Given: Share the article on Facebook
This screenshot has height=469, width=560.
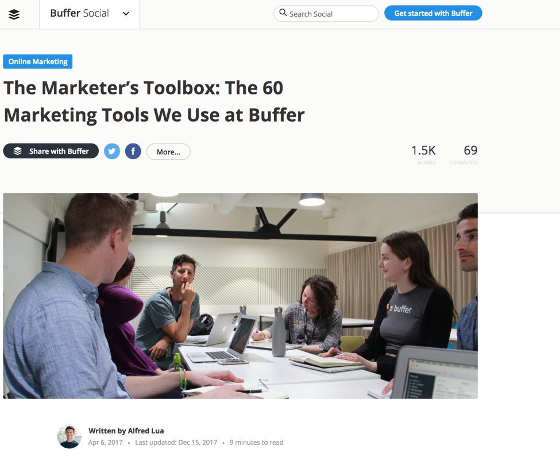Looking at the screenshot, I should [133, 152].
